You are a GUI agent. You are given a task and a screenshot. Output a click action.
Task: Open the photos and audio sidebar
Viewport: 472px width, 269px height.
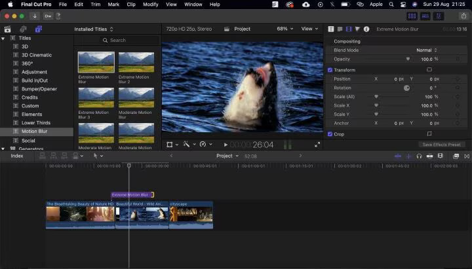coord(23,29)
